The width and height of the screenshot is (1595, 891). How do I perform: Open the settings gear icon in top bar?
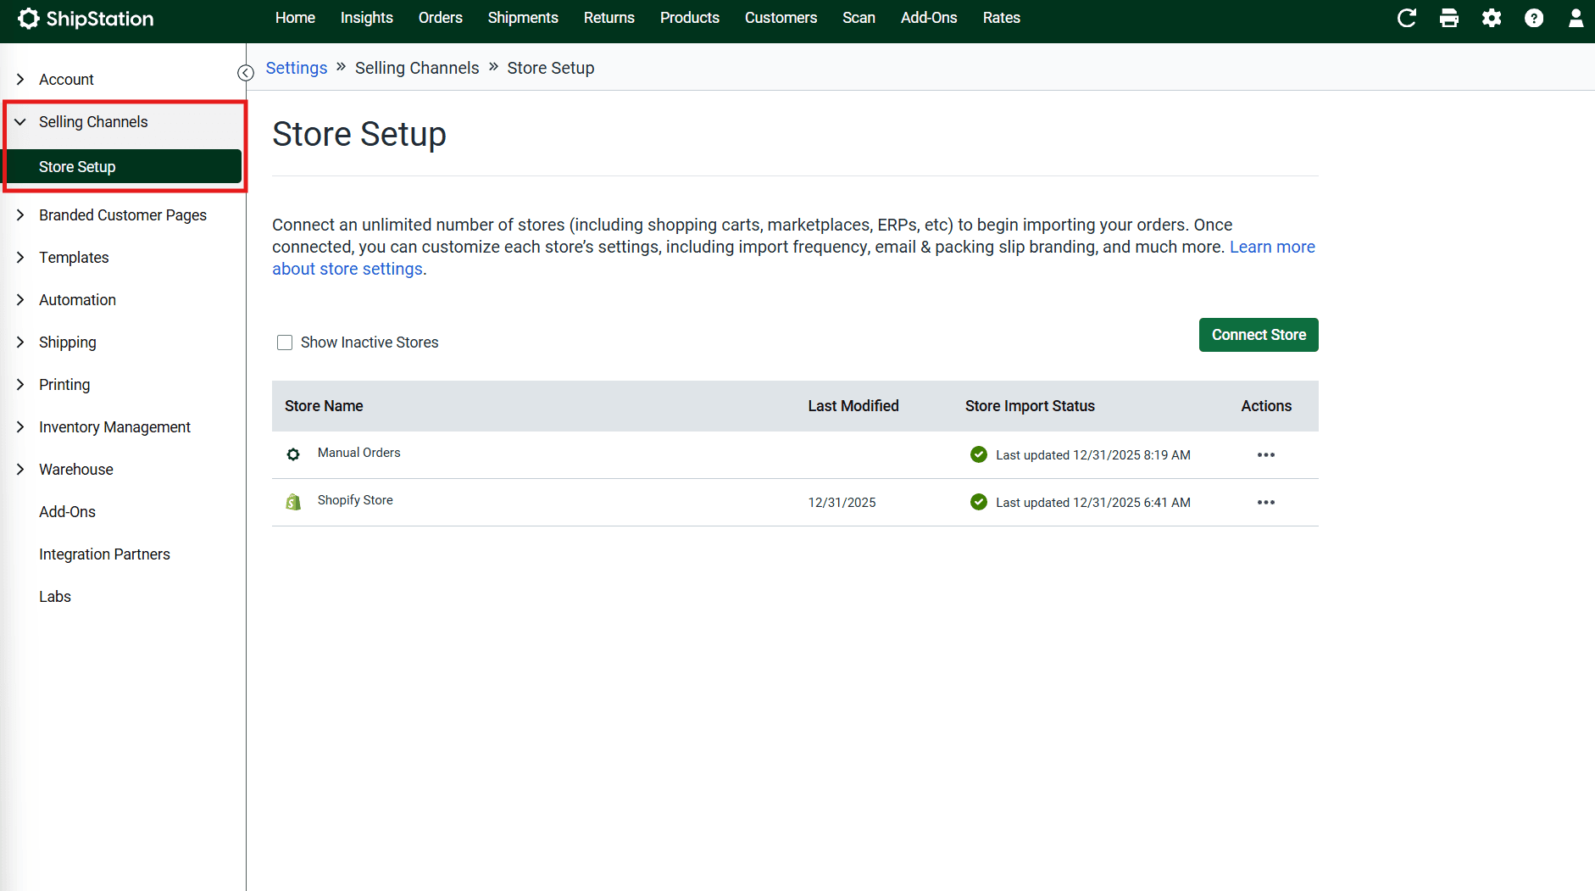(x=1492, y=18)
